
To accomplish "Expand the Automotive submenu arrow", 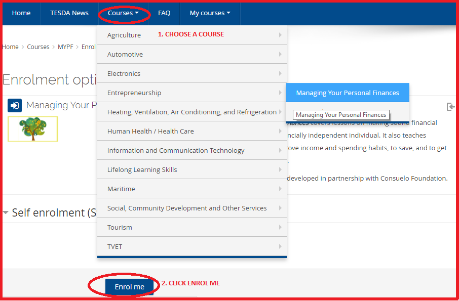I will (280, 54).
